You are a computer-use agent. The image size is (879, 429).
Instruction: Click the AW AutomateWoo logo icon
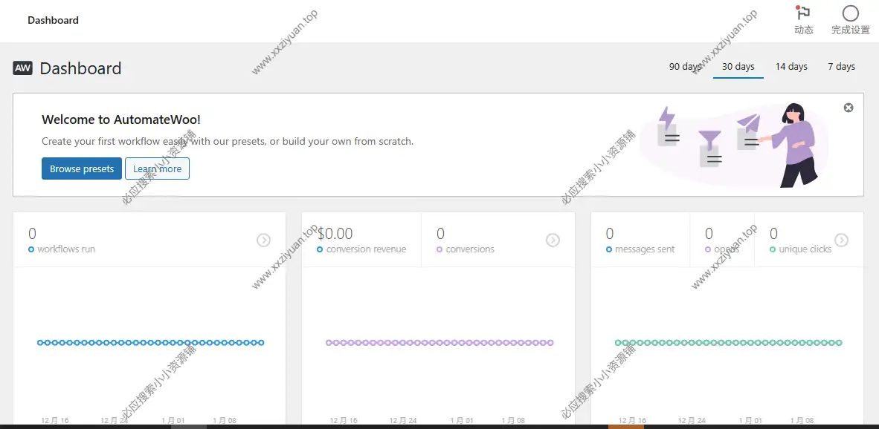click(x=22, y=68)
